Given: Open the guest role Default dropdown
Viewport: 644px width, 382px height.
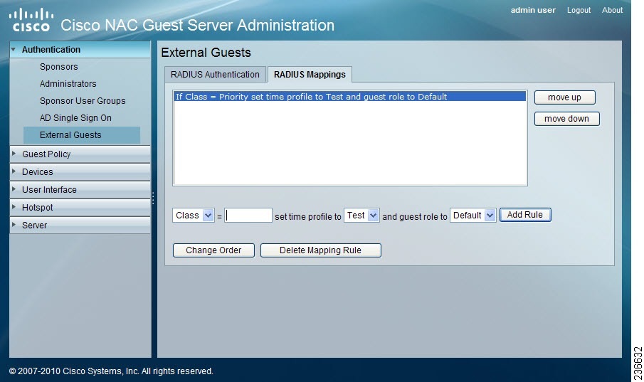Looking at the screenshot, I should coord(473,216).
